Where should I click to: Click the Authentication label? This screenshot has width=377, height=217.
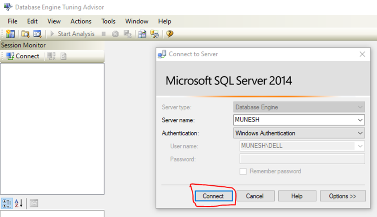coord(180,133)
